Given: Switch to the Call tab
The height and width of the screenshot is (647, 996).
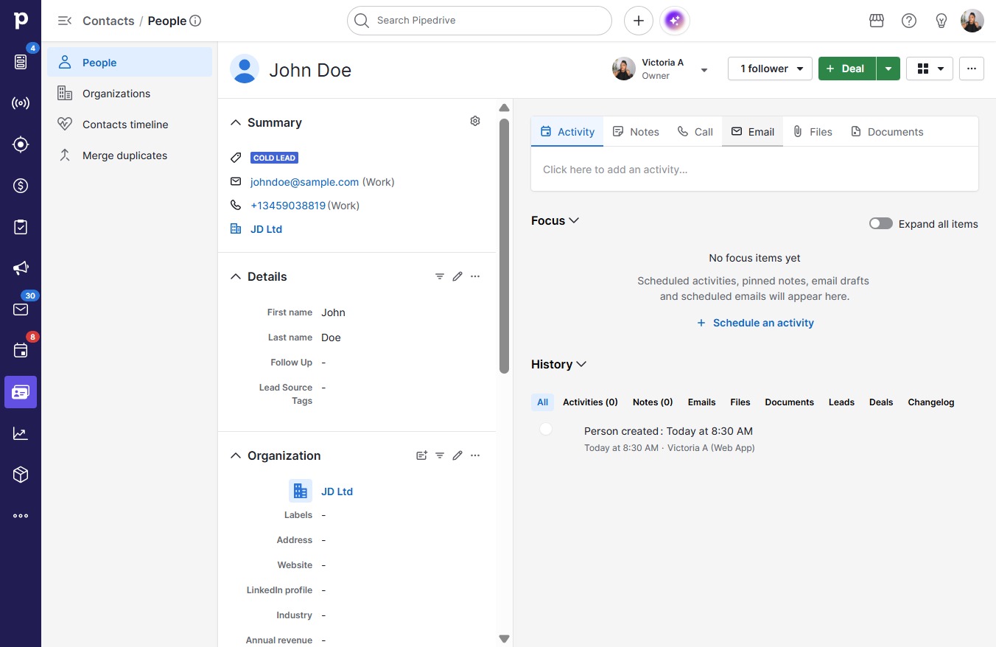Looking at the screenshot, I should [x=695, y=131].
